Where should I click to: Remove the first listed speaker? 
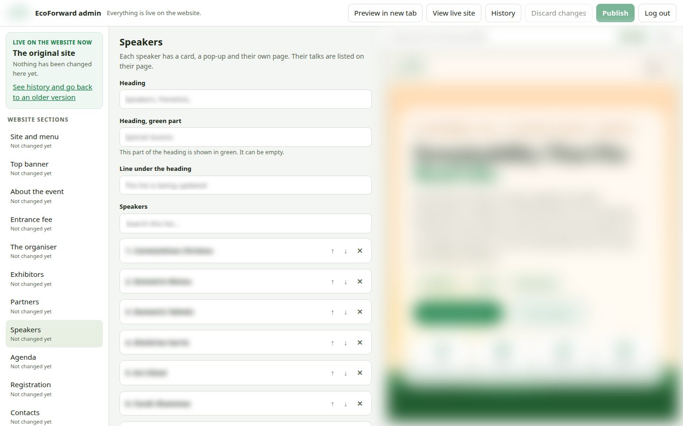[x=360, y=251]
